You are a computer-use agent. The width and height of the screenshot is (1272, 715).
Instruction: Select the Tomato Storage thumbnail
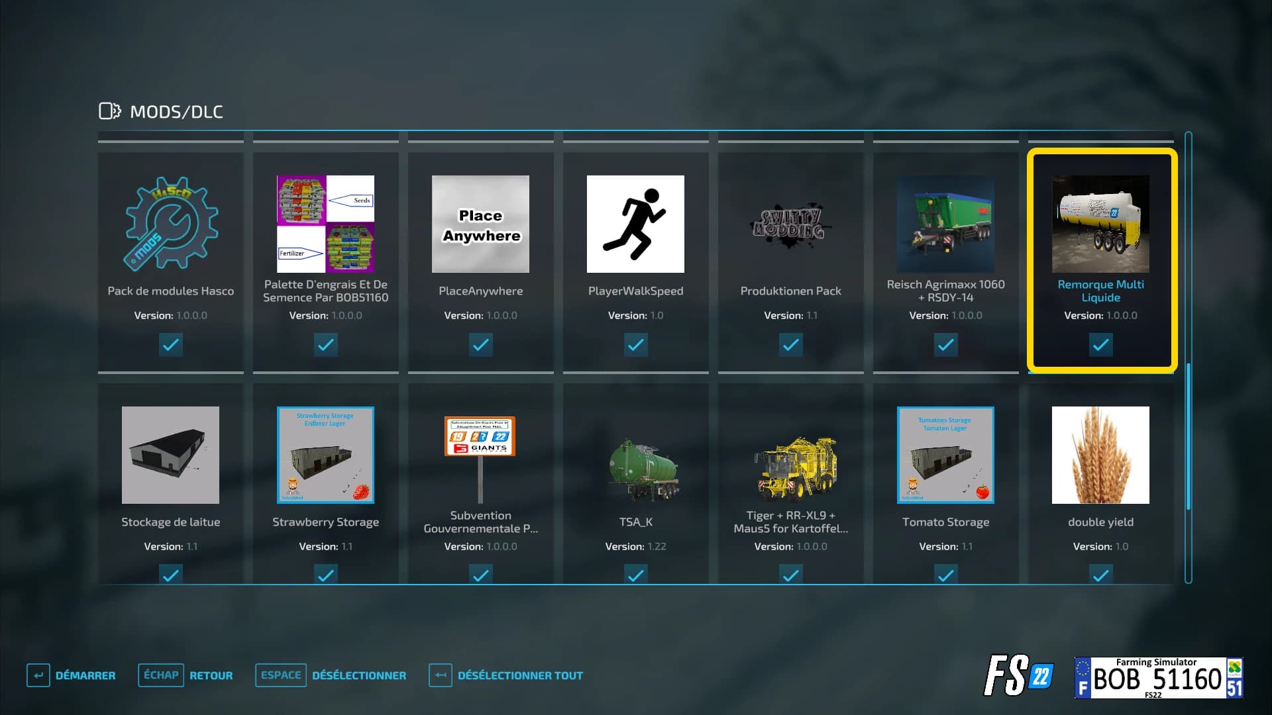point(945,455)
